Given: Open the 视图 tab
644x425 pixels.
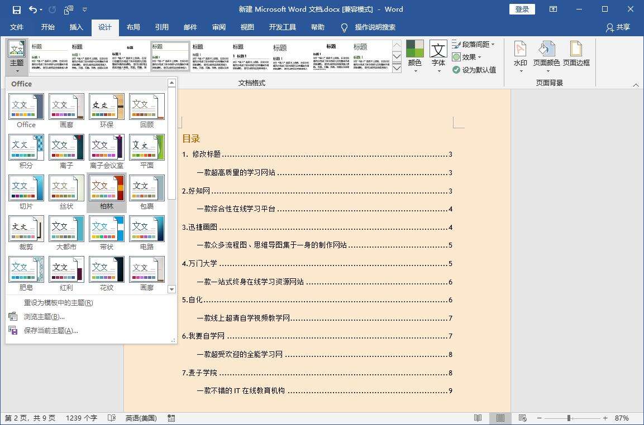Looking at the screenshot, I should tap(247, 27).
